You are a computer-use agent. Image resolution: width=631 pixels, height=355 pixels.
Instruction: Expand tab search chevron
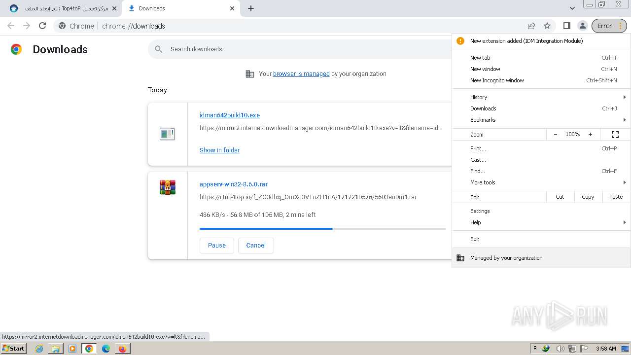pos(572,8)
